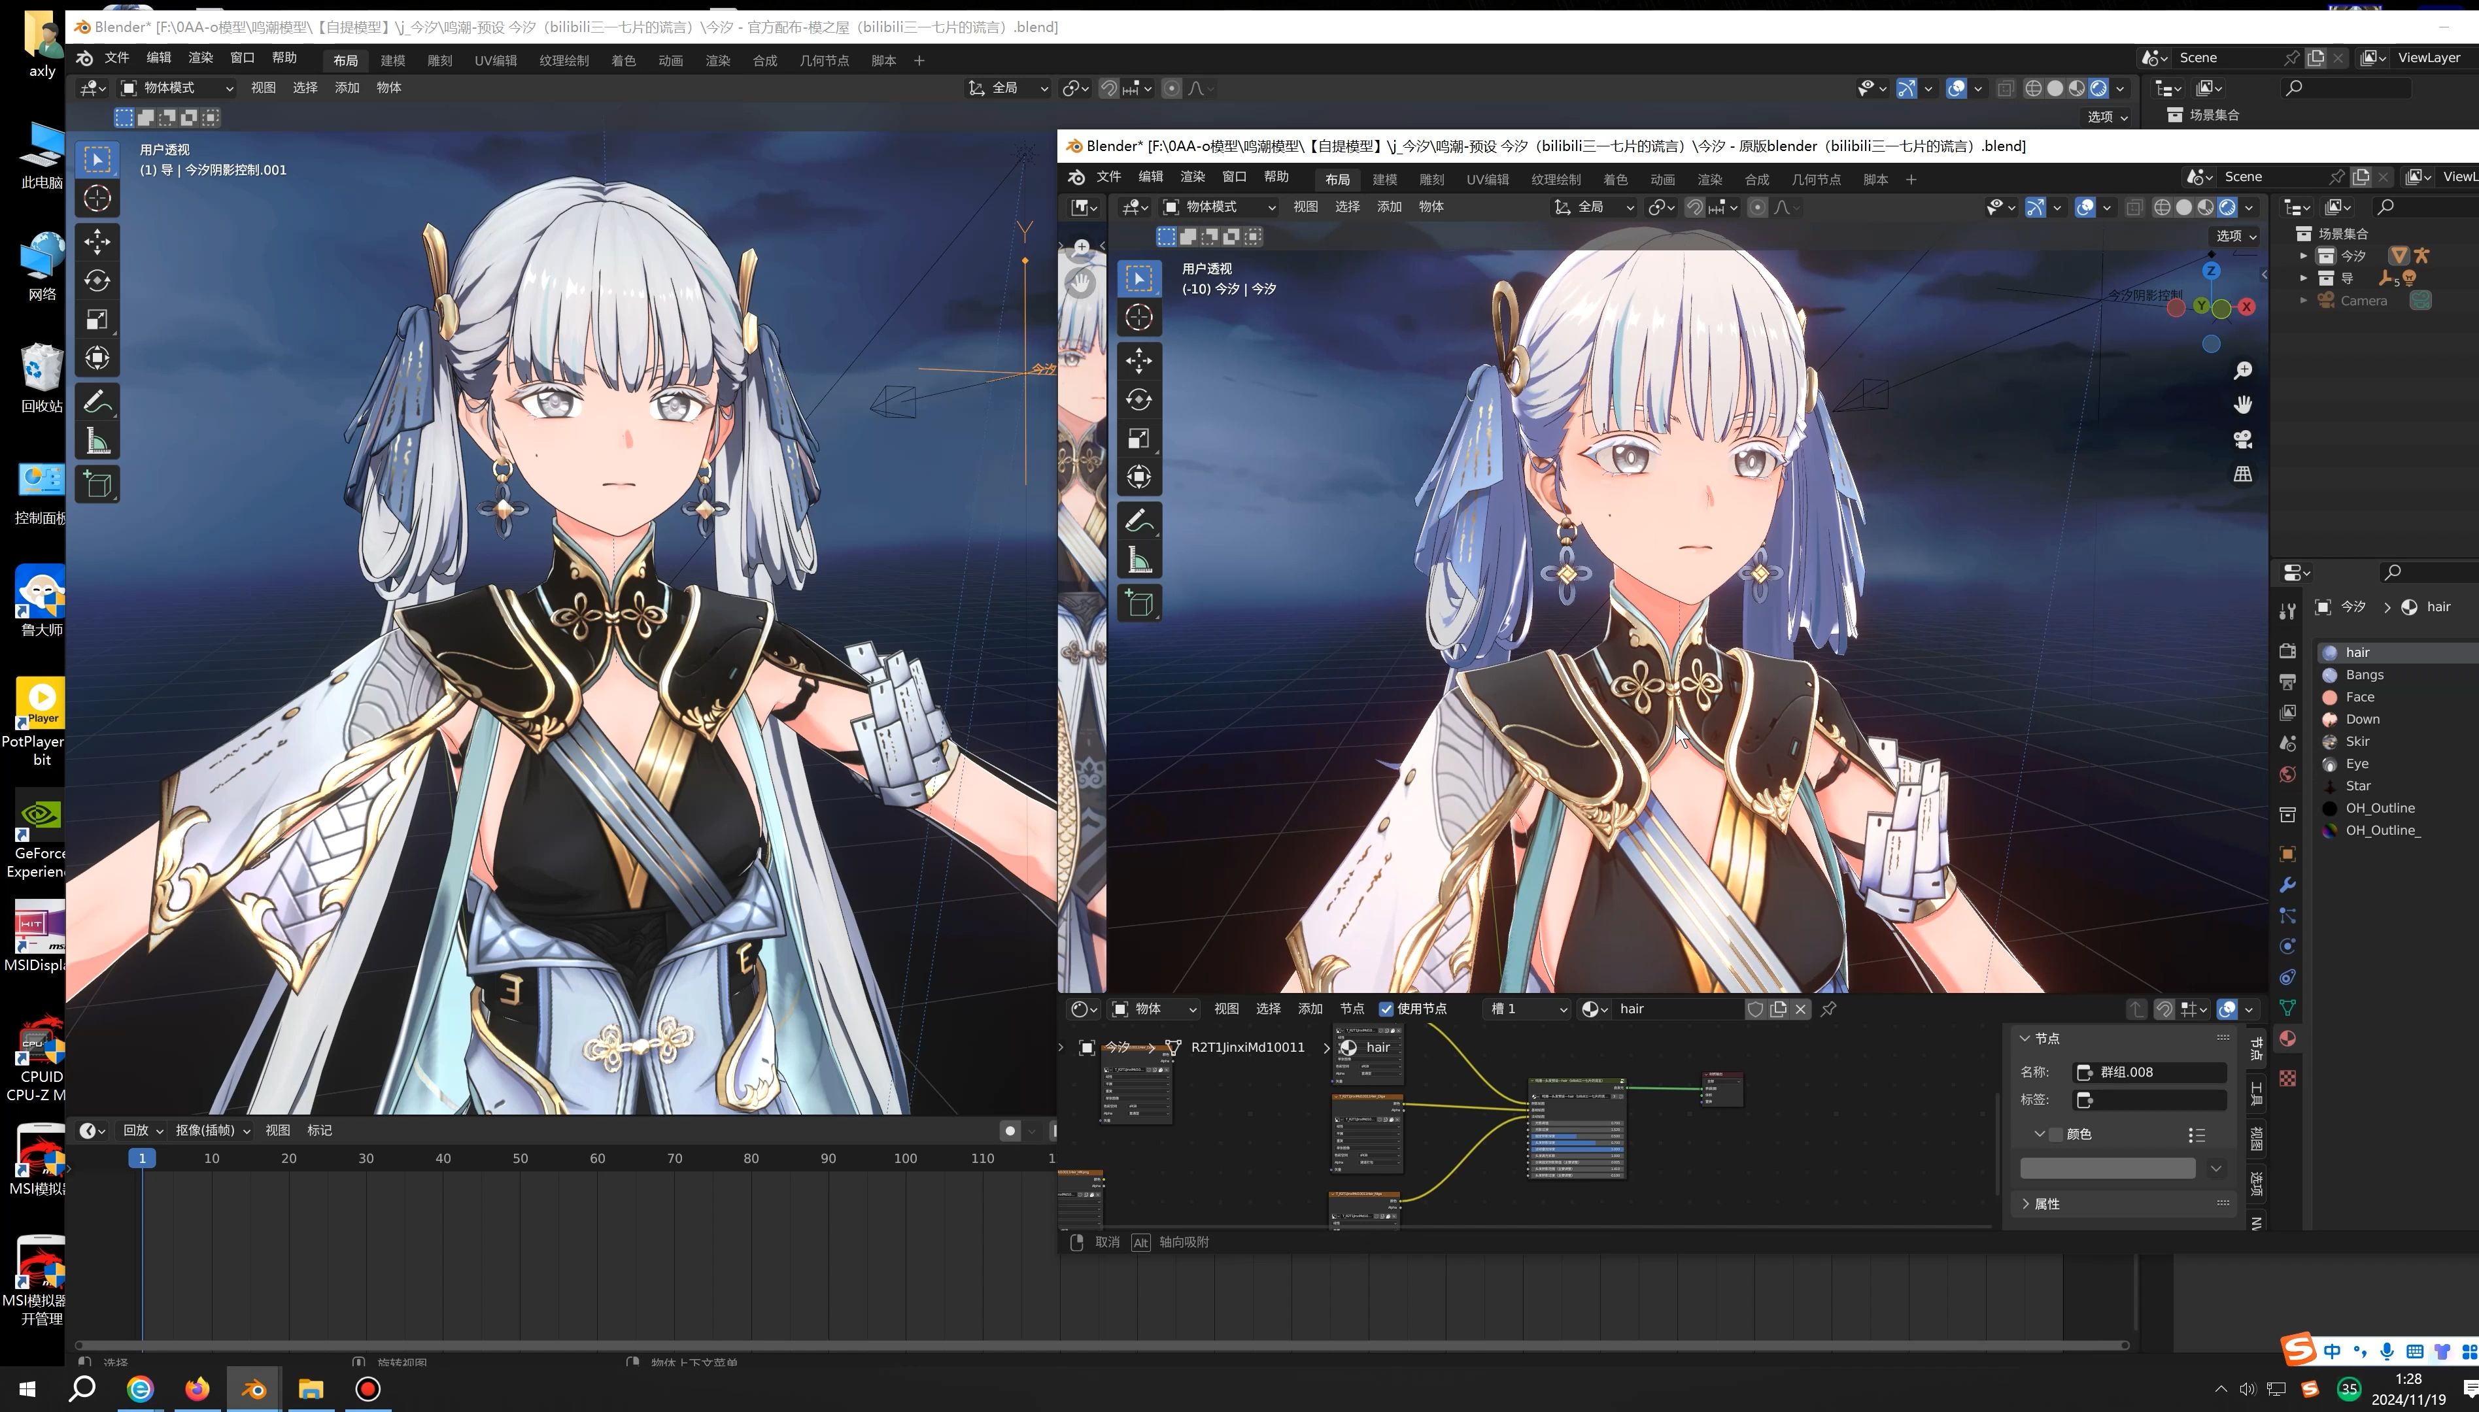This screenshot has width=2479, height=1412.
Task: Toggle the 颜色 checkbox in node panel
Action: pyautogui.click(x=2055, y=1135)
